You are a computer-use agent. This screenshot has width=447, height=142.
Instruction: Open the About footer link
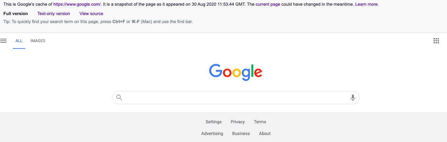[265, 134]
